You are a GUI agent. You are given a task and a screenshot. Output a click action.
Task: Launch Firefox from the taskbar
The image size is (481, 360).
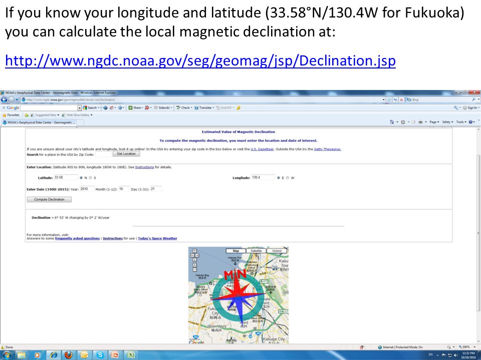(69, 355)
